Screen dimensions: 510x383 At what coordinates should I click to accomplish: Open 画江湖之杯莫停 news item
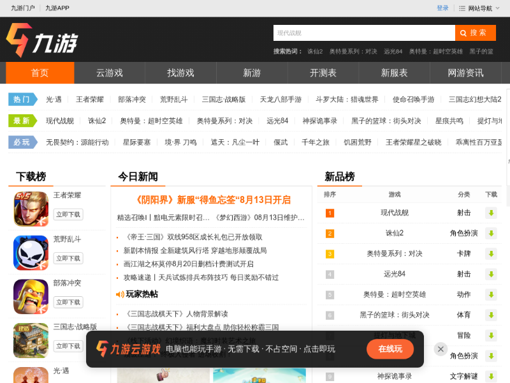[189, 264]
